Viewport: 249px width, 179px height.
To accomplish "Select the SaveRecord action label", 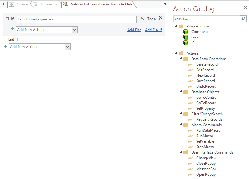I will pos(205,81).
